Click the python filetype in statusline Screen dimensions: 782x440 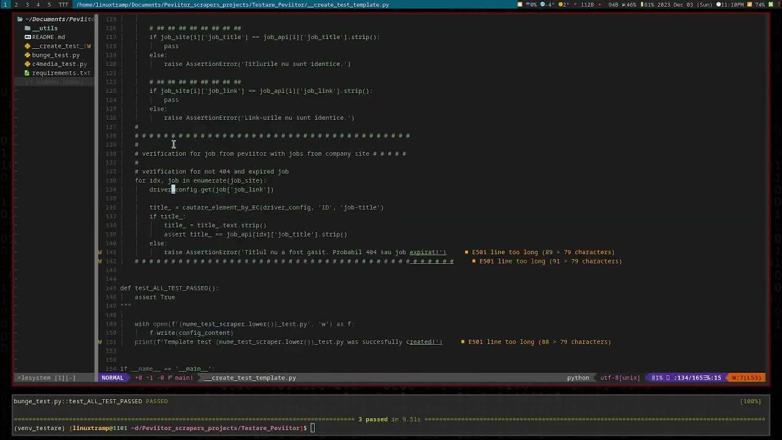tap(578, 378)
